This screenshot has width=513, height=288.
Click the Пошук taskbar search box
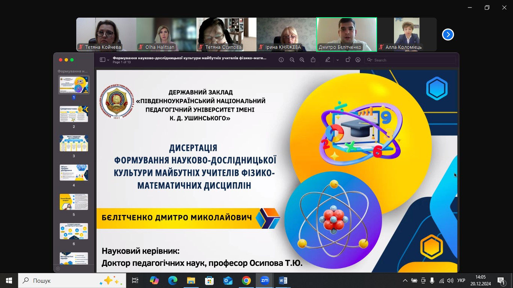(72, 280)
